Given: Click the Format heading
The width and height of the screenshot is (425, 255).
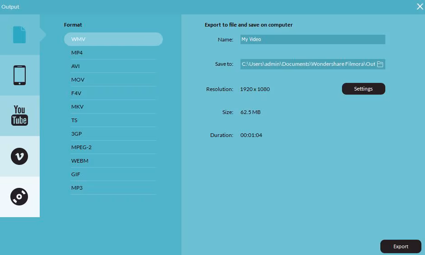Looking at the screenshot, I should pos(73,25).
